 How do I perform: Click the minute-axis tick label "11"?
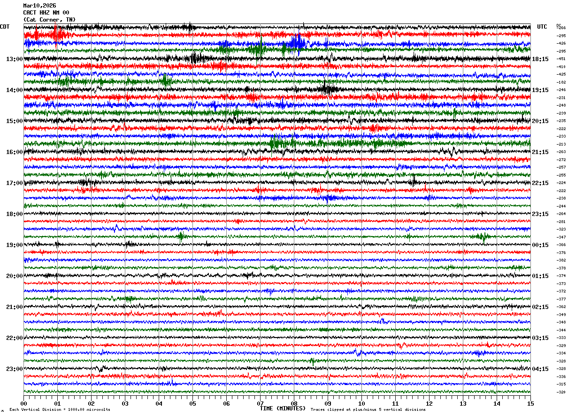[395, 403]
